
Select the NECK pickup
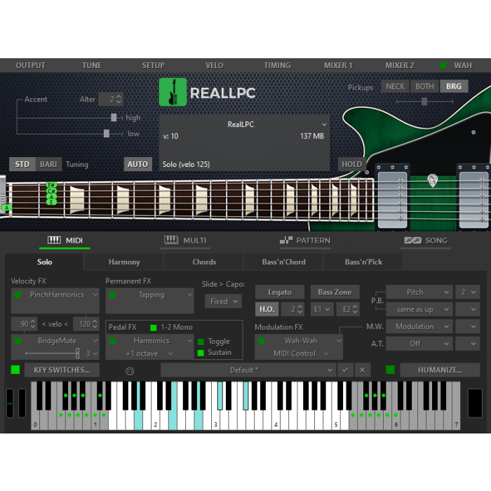(395, 86)
